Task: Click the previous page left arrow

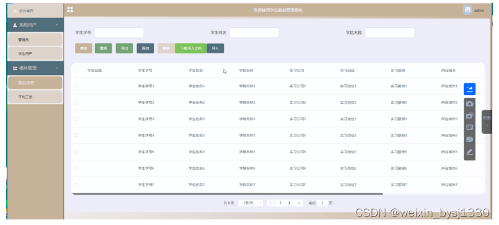Action: pos(270,203)
